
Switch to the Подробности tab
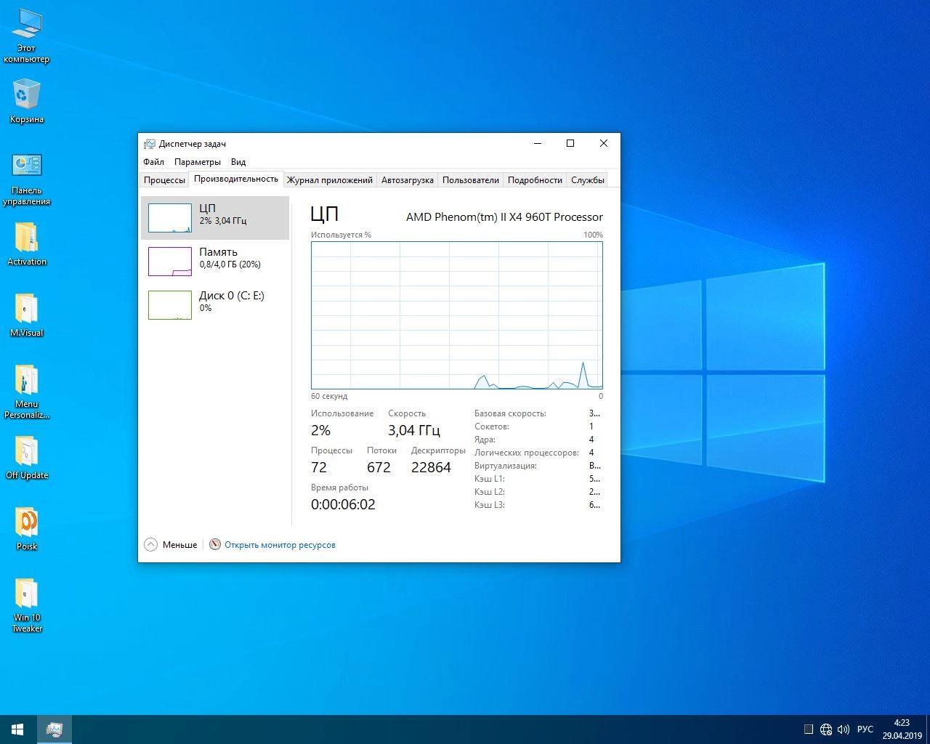pos(535,180)
